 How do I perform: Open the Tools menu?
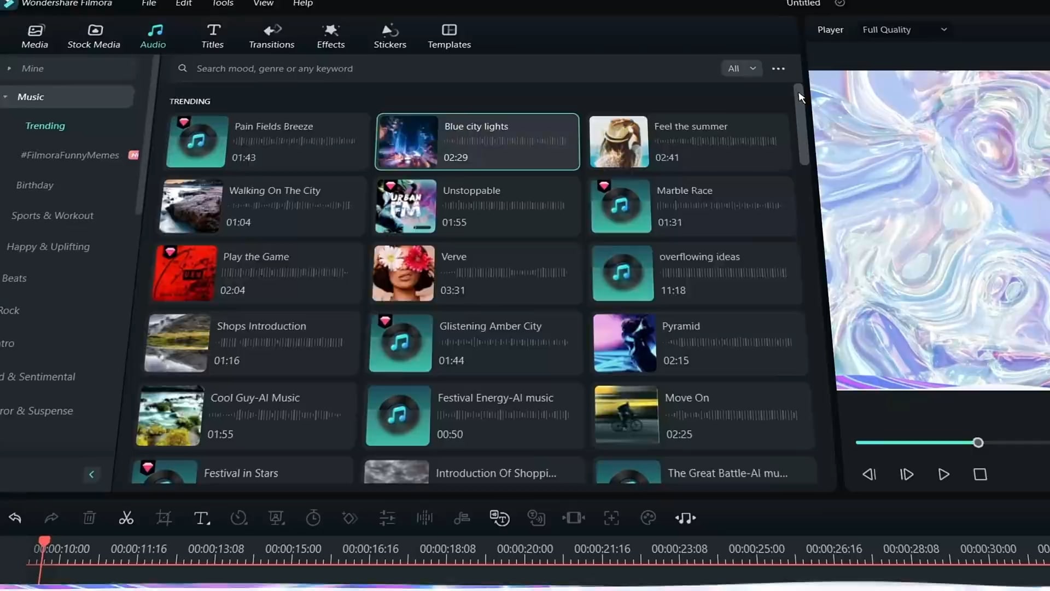click(x=223, y=3)
